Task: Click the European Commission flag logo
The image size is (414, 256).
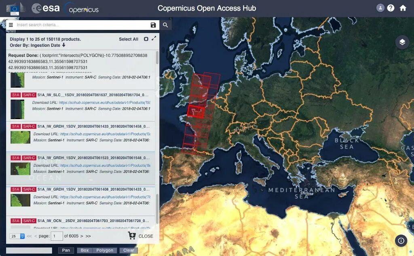Action: pyautogui.click(x=15, y=9)
